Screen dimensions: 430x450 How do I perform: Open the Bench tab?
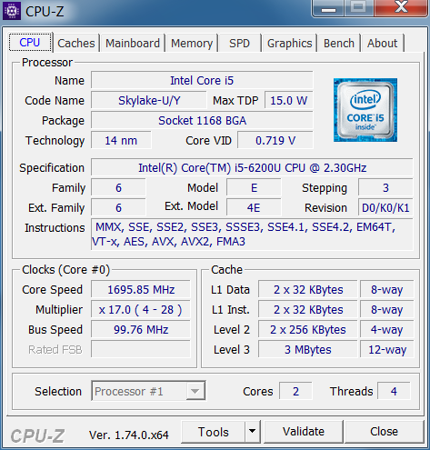339,43
